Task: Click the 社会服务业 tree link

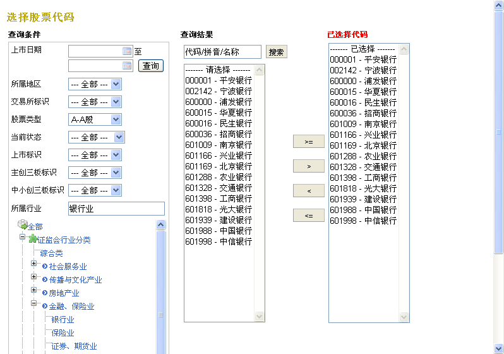Action: (x=68, y=267)
